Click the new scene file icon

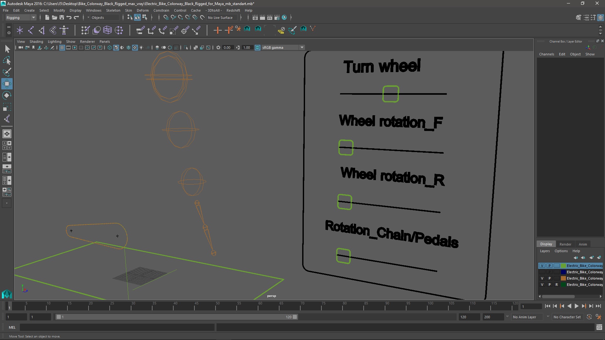[x=47, y=18]
